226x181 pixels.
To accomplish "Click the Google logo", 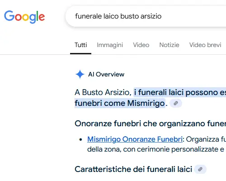I will pos(24,17).
